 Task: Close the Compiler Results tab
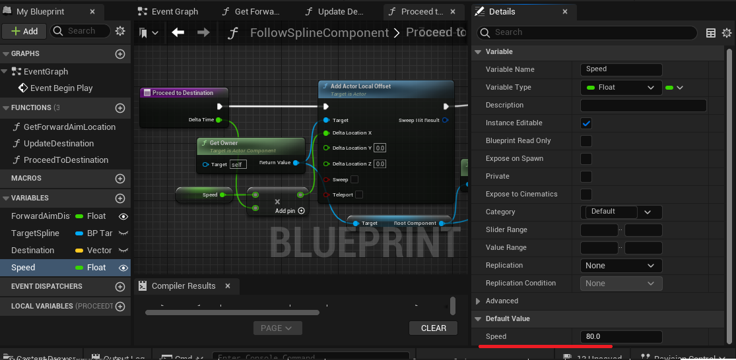click(228, 286)
